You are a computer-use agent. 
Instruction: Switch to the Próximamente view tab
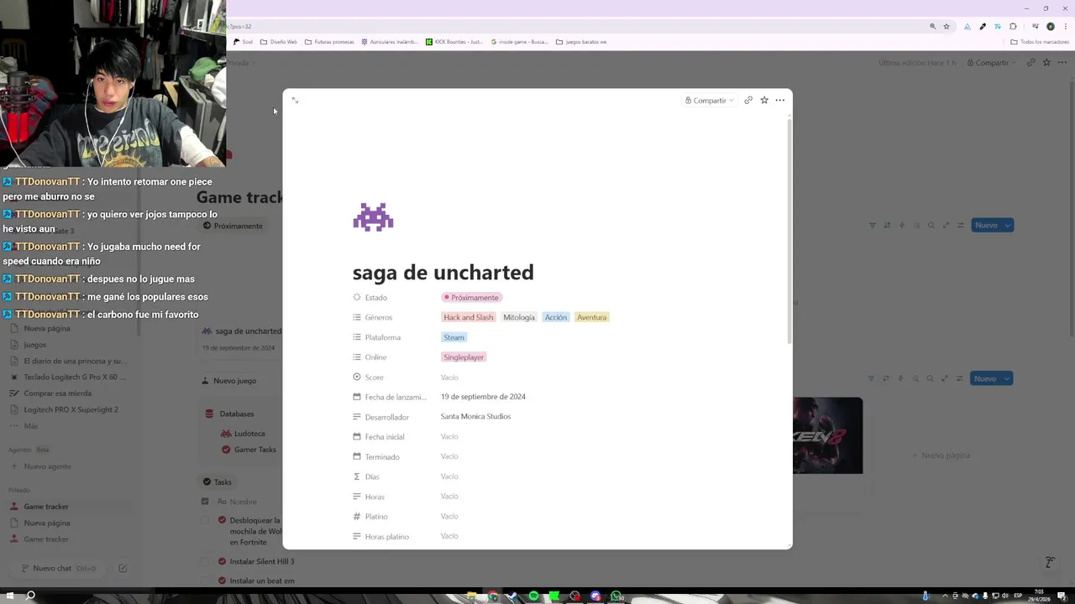point(233,226)
